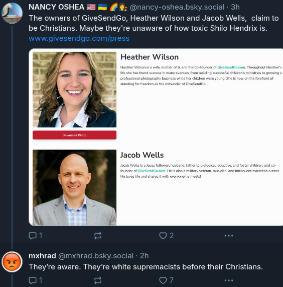Open three-dot menu on mxhrad's comment
283x287 pixels.
click(229, 280)
